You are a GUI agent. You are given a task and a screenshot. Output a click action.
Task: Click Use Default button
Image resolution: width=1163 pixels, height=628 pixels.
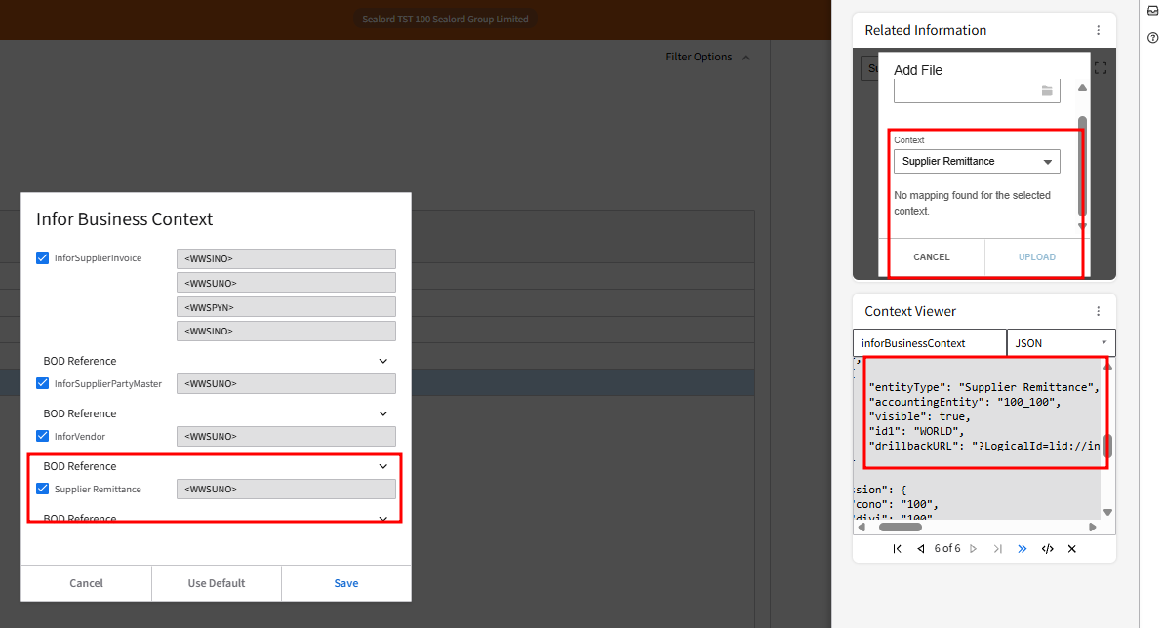[x=216, y=583]
